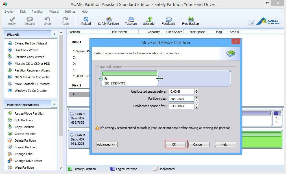Select Disk 1 Basic MBR block

coord(79,118)
